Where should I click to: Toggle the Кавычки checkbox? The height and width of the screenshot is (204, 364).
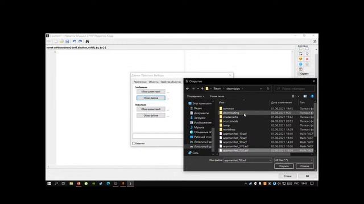pyautogui.click(x=134, y=143)
